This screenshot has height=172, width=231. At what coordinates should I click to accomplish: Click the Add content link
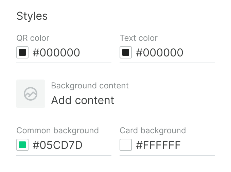pyautogui.click(x=83, y=100)
